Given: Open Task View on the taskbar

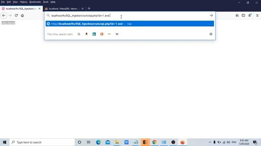Looking at the screenshot, I should pos(88,142).
